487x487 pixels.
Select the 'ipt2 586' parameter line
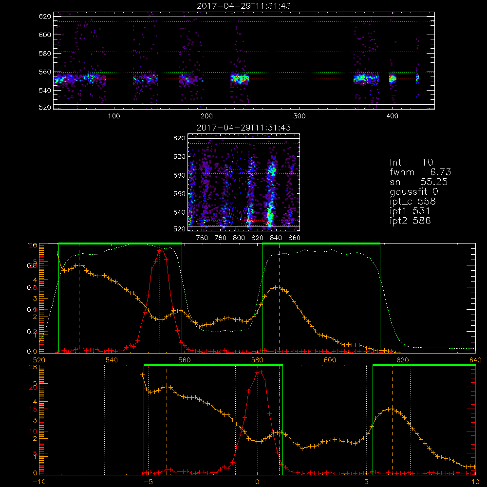(x=410, y=221)
